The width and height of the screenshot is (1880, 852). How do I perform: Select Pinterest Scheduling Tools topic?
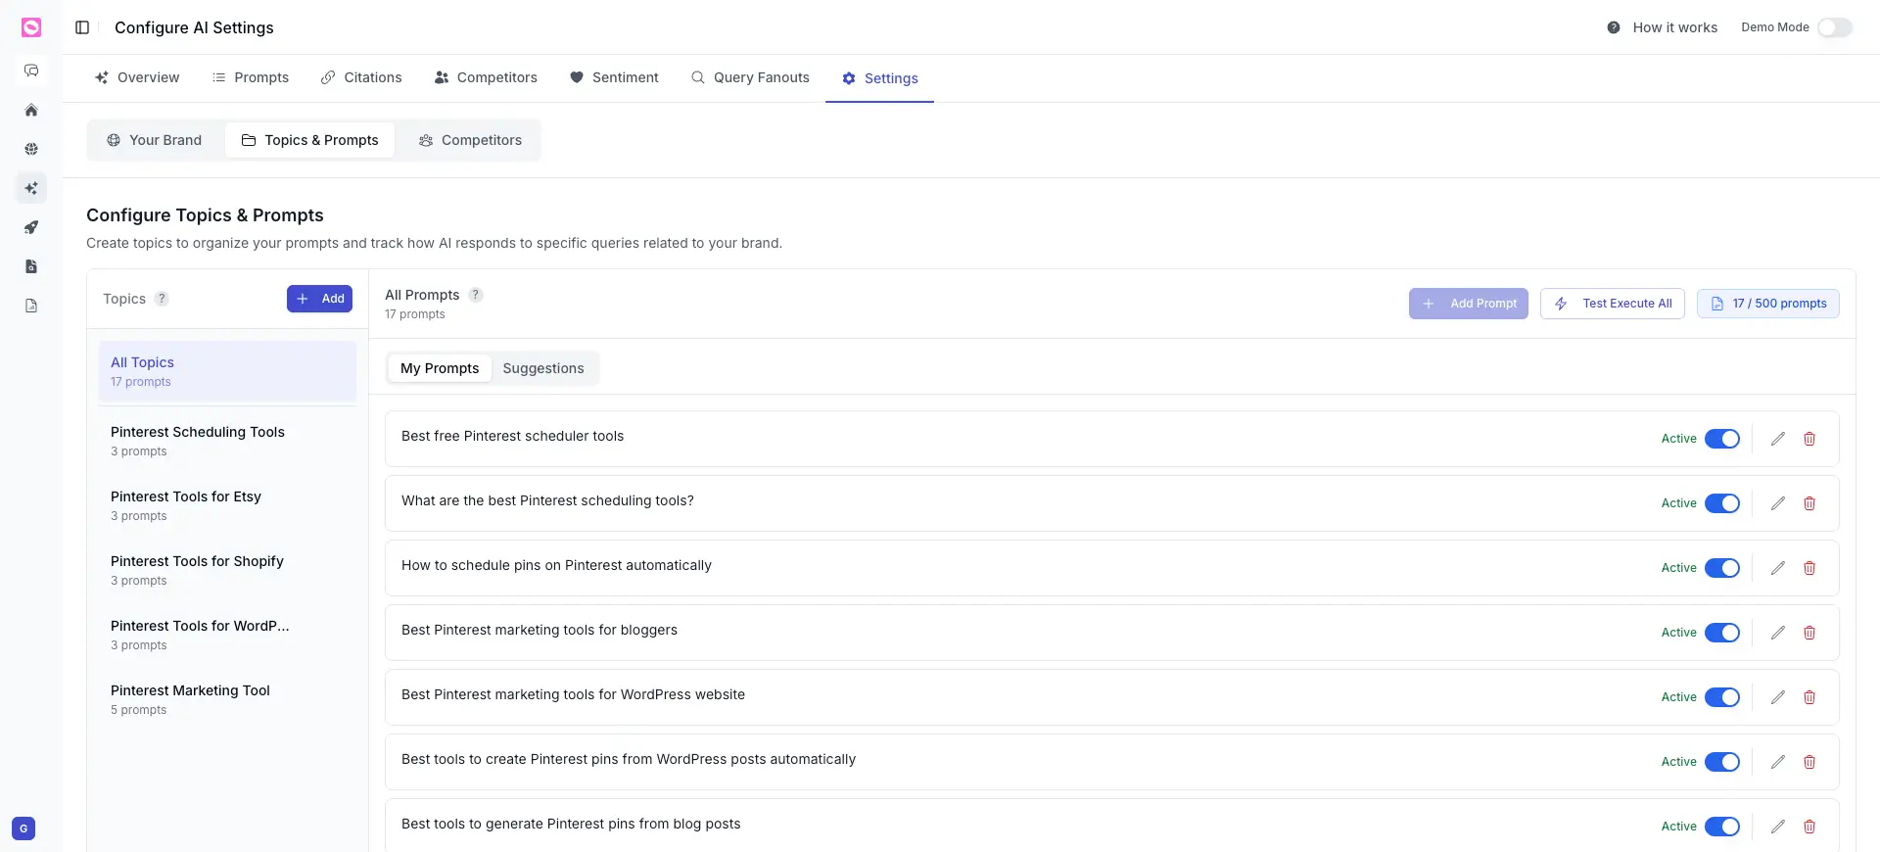pos(227,441)
